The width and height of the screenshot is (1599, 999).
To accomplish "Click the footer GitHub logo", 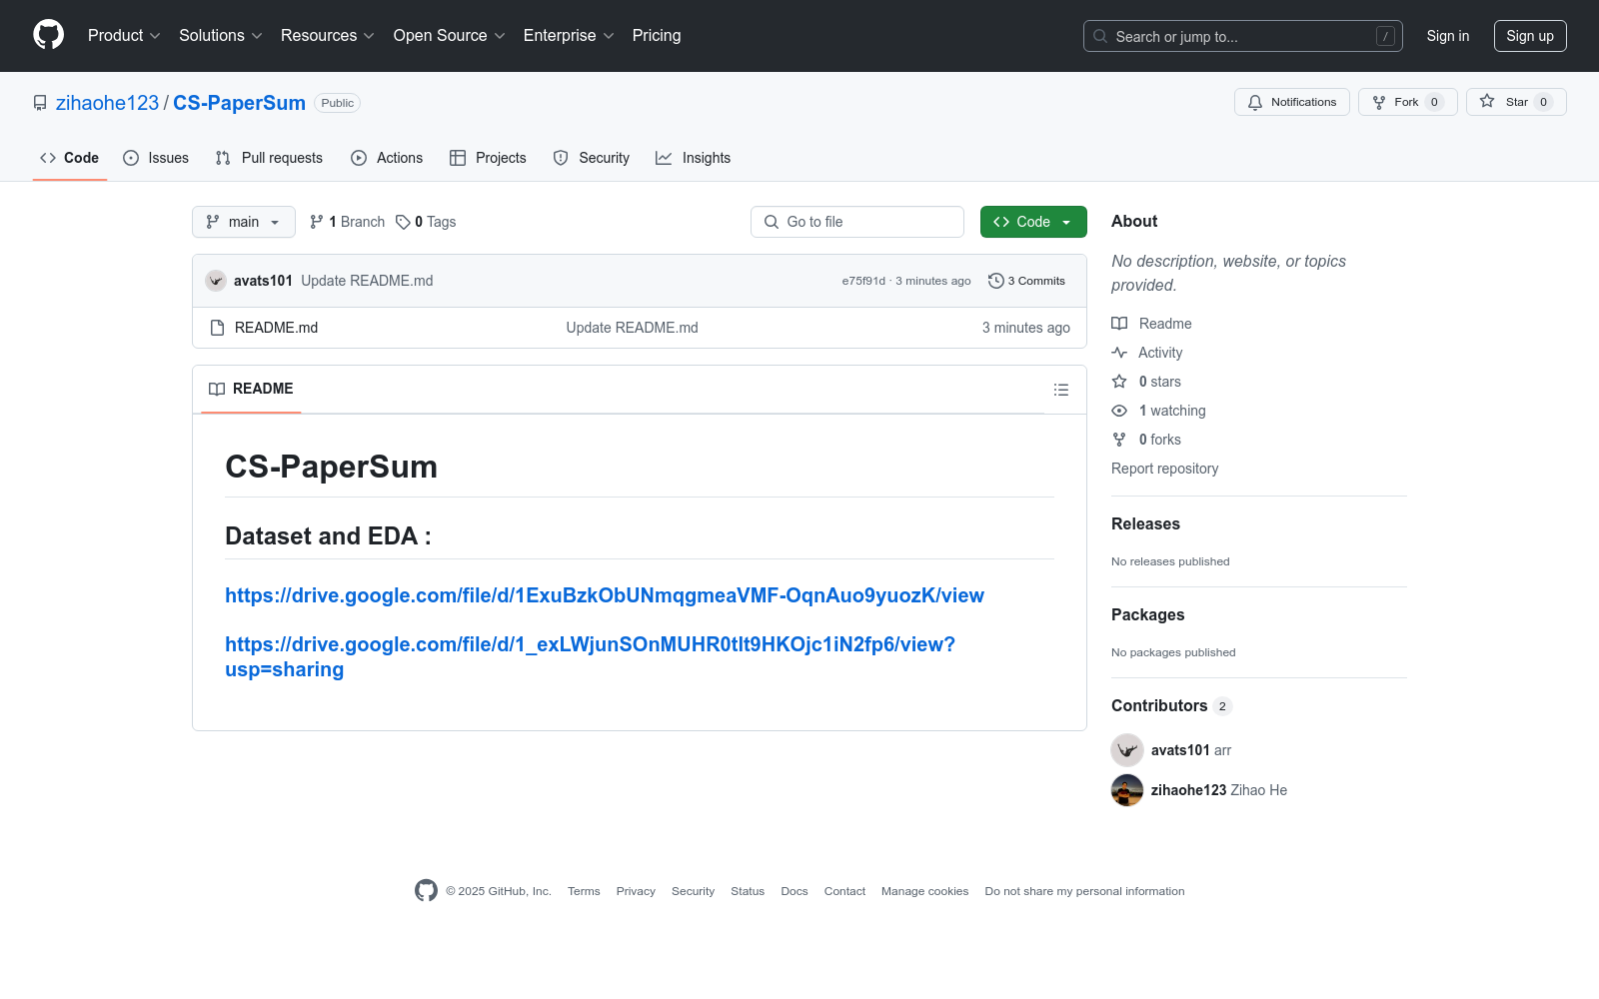I will pos(426,890).
